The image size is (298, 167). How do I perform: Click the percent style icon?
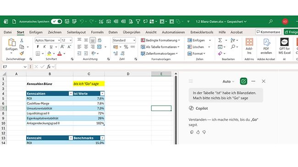(126, 47)
